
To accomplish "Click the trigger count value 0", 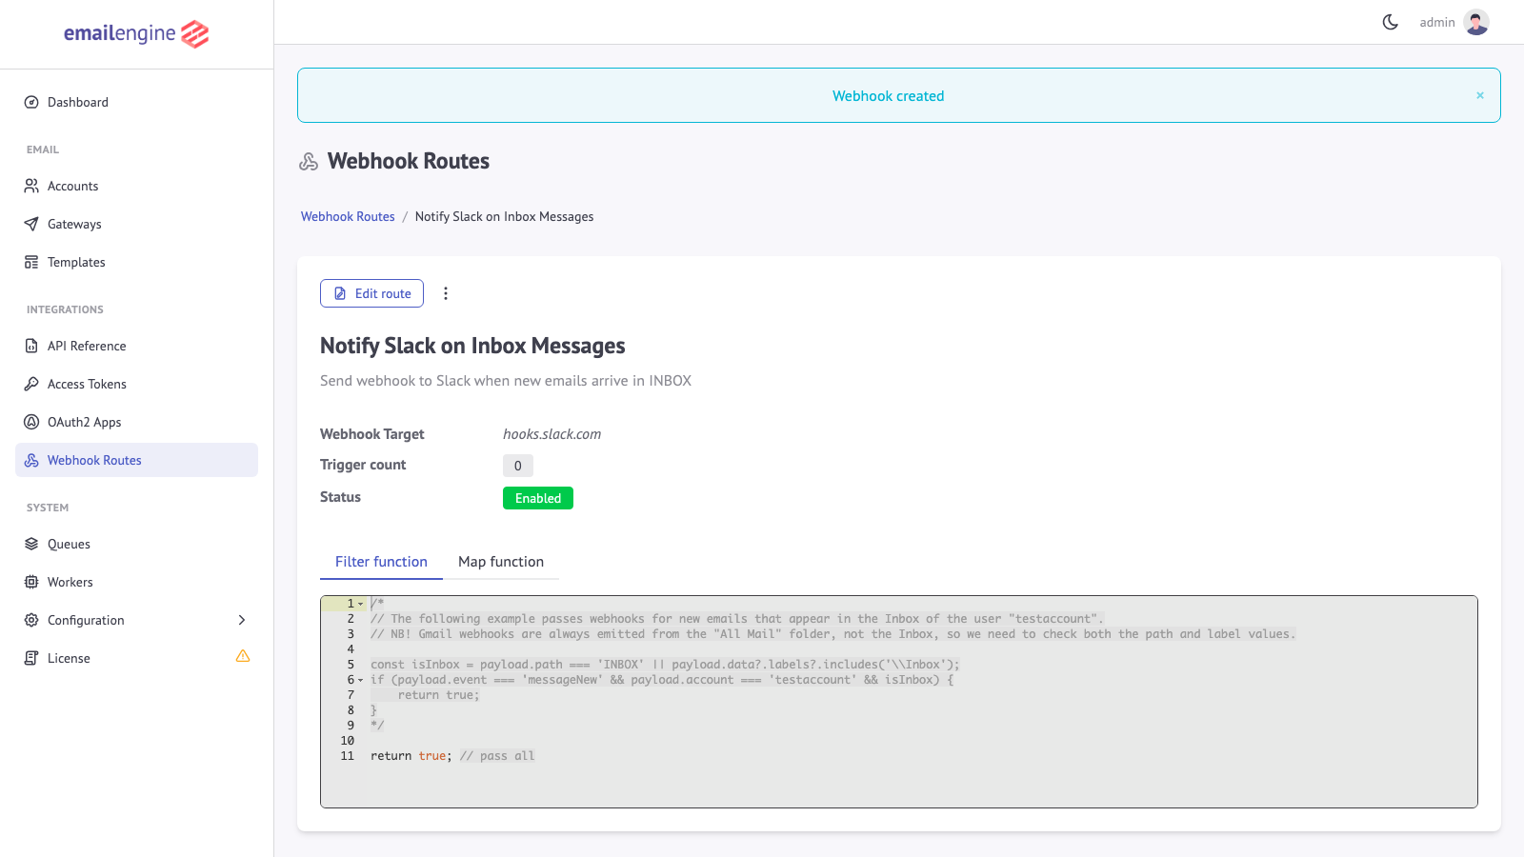I will coord(518,466).
